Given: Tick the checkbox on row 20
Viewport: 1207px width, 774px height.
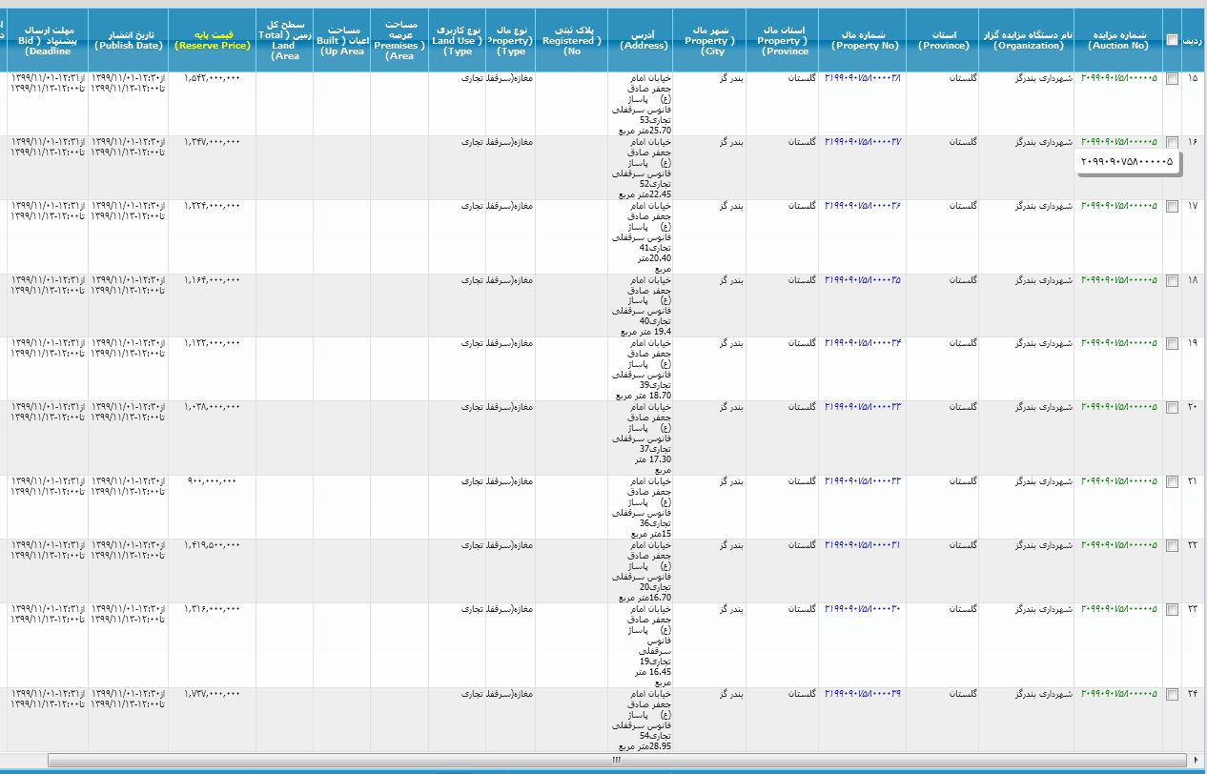Looking at the screenshot, I should pyautogui.click(x=1172, y=407).
